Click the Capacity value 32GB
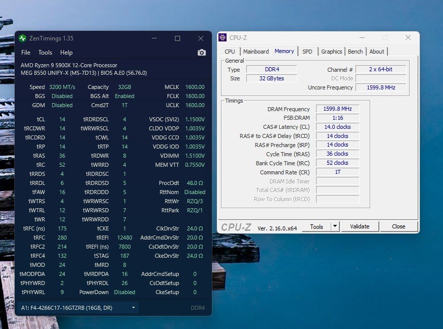The width and height of the screenshot is (443, 329). coord(124,87)
